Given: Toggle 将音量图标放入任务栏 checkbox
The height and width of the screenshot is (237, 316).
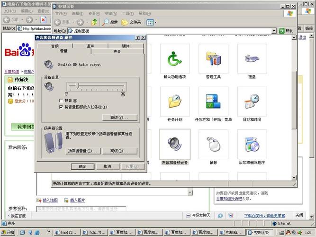Looking at the screenshot, I should [61, 107].
